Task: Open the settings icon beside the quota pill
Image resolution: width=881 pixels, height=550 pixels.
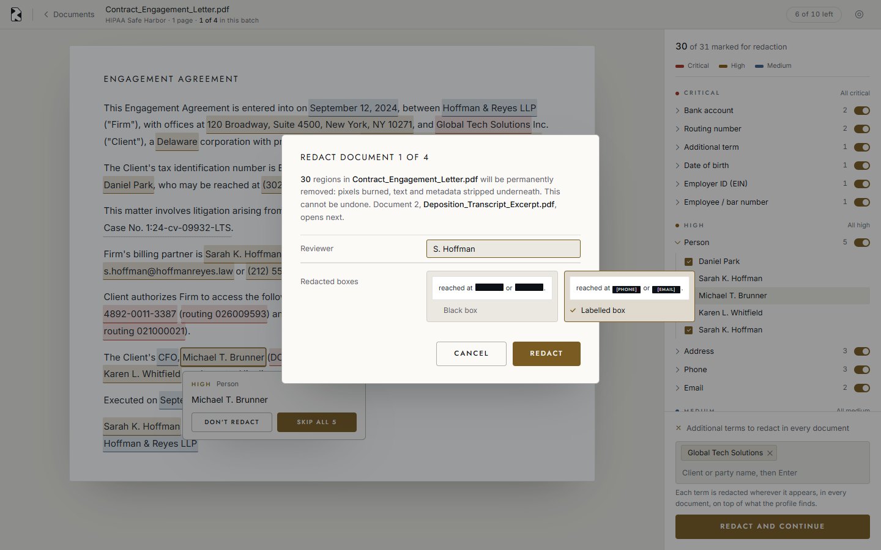Action: point(859,15)
